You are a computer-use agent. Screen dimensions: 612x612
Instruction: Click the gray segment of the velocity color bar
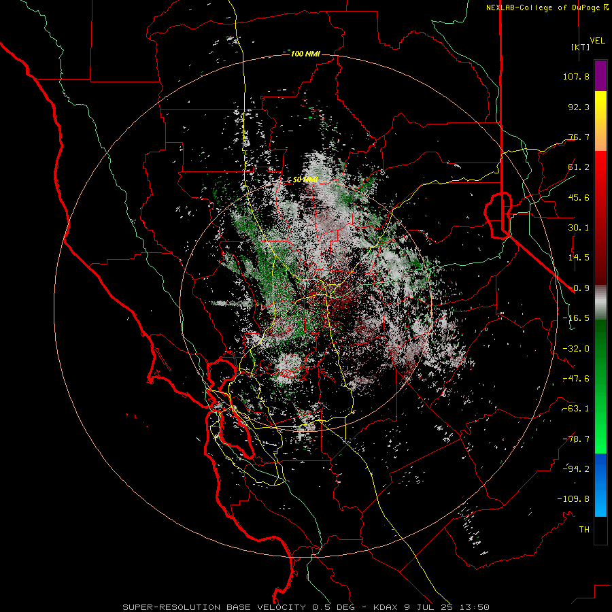(x=600, y=303)
